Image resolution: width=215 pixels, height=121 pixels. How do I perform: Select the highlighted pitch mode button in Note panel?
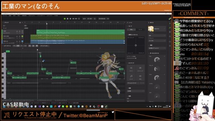(x=131, y=30)
